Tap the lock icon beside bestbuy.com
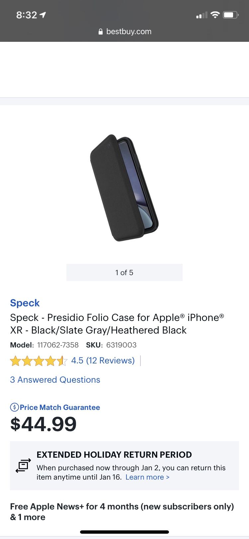 101,32
